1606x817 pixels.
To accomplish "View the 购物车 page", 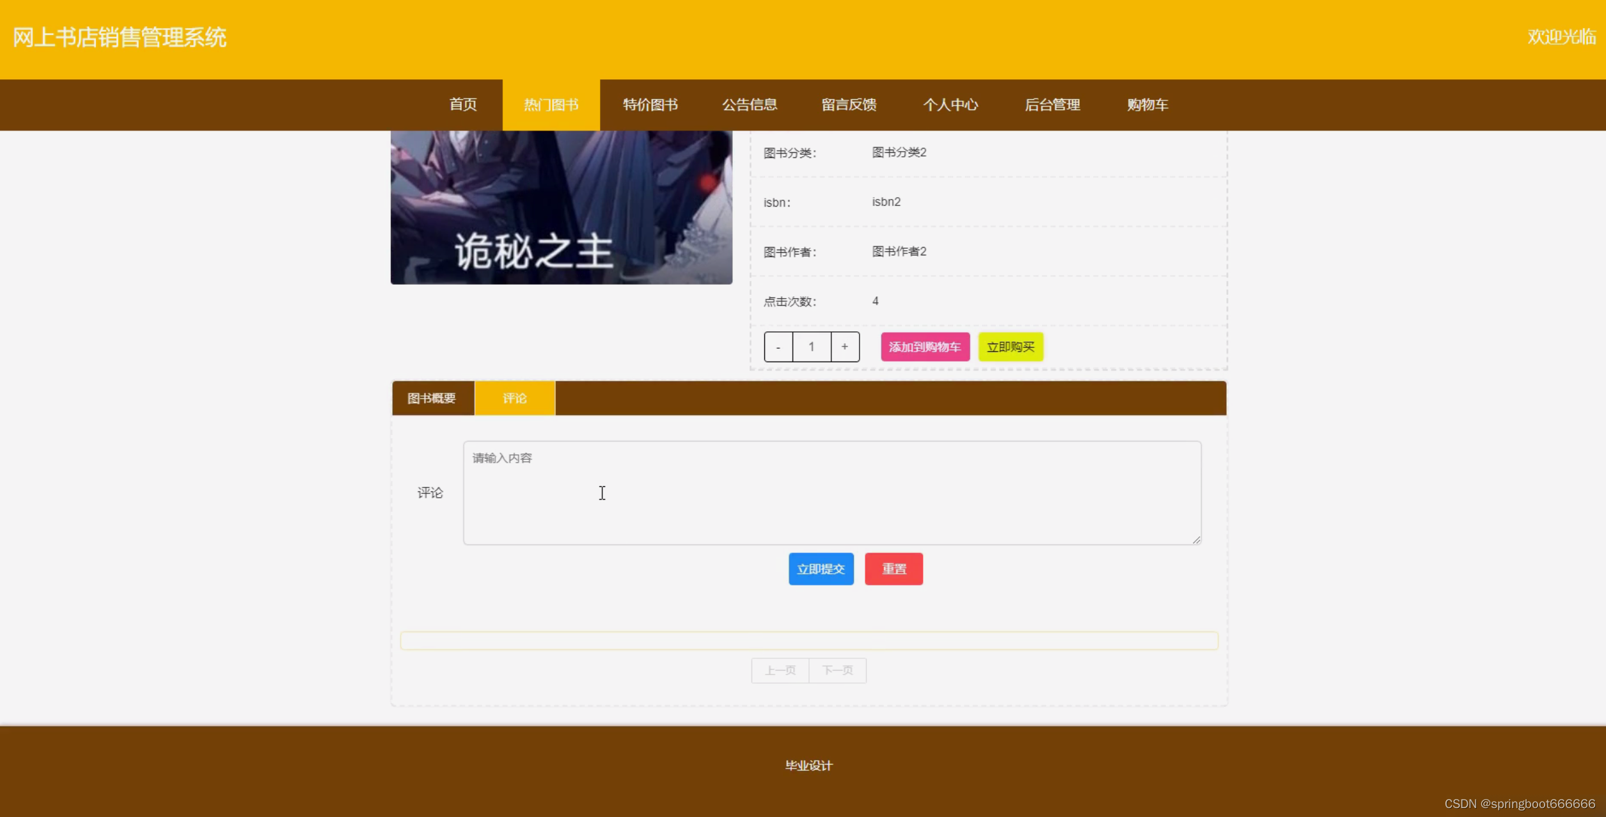I will pos(1147,105).
